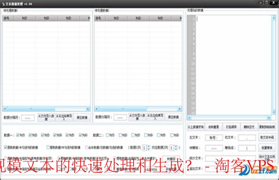Viewport: 279px width, 180px height.
Task: Click line number 1 in the result editor gutter
Action: pos(193,19)
